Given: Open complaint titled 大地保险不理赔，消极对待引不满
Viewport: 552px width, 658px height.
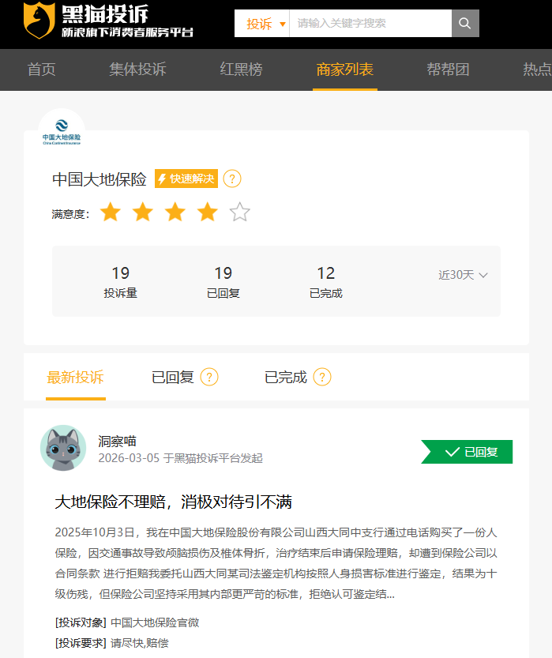Looking at the screenshot, I should 174,502.
